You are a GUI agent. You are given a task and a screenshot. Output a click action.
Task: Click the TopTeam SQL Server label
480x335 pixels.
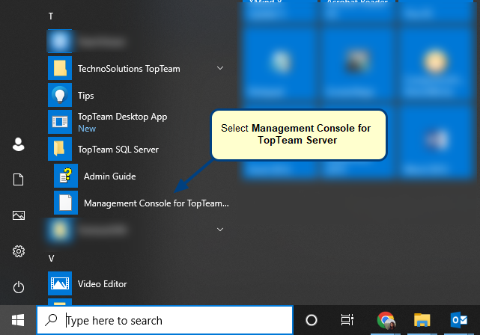(118, 150)
